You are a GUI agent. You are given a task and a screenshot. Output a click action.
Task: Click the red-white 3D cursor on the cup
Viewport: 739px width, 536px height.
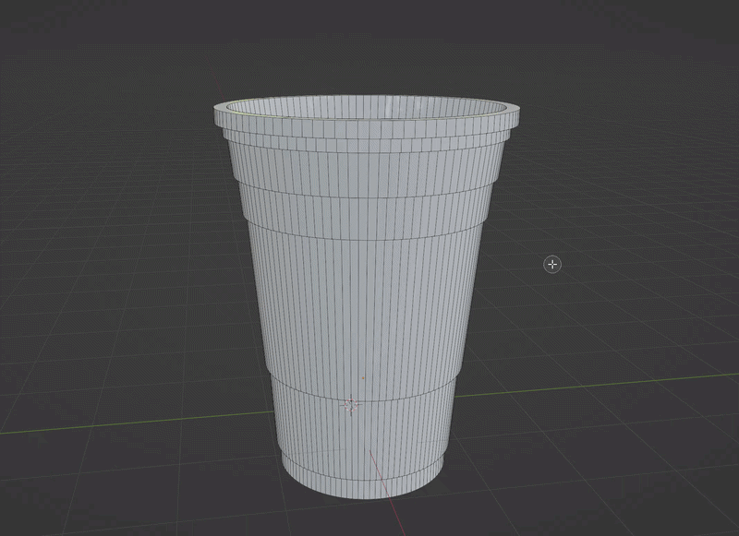click(x=351, y=405)
